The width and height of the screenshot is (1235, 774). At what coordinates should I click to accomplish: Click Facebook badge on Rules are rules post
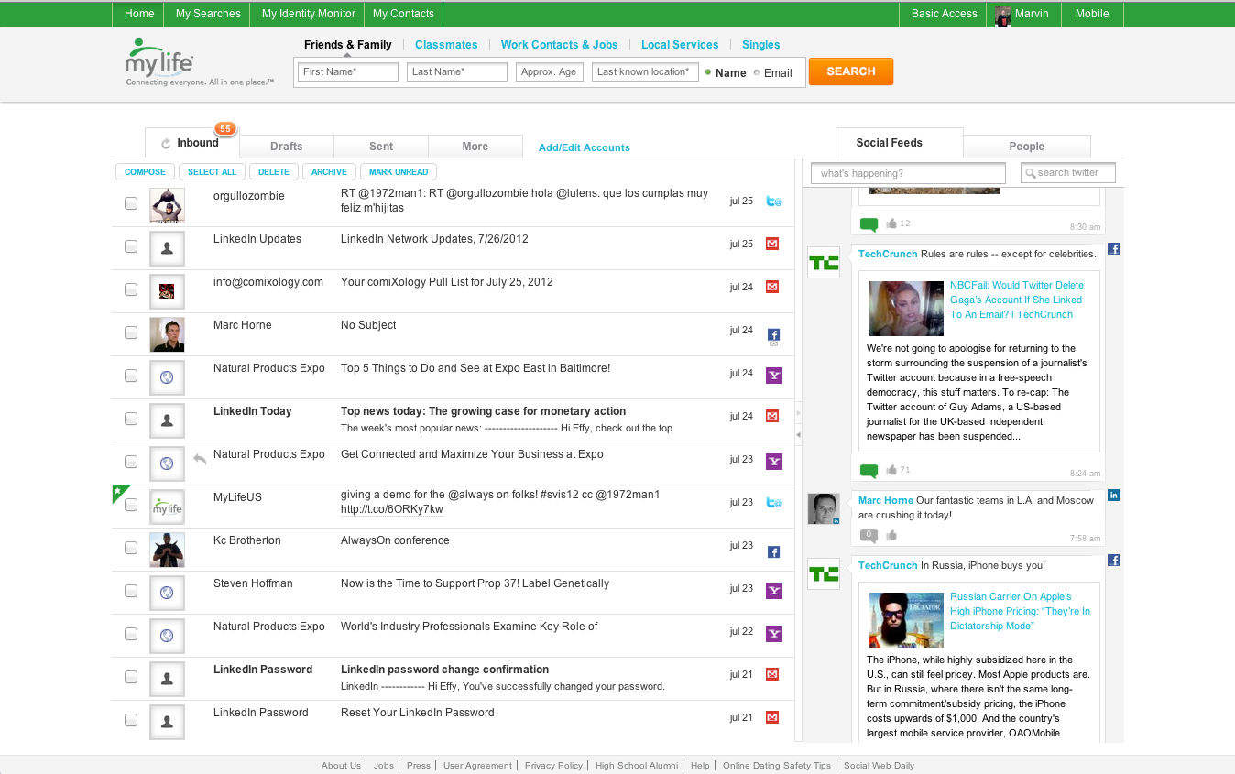[x=1113, y=248]
